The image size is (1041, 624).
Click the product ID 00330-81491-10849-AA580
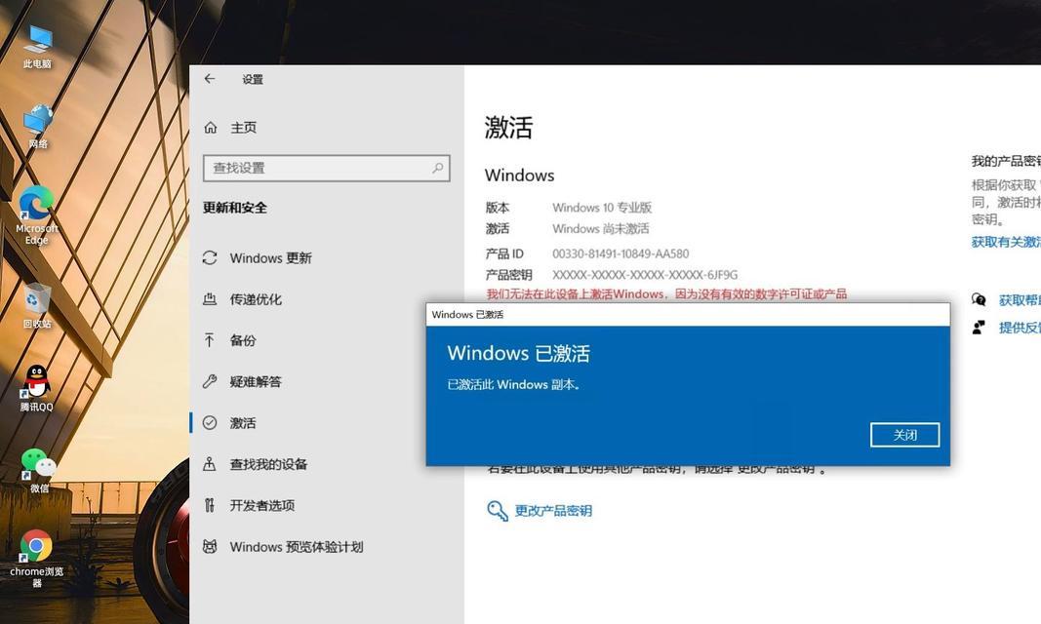click(621, 253)
